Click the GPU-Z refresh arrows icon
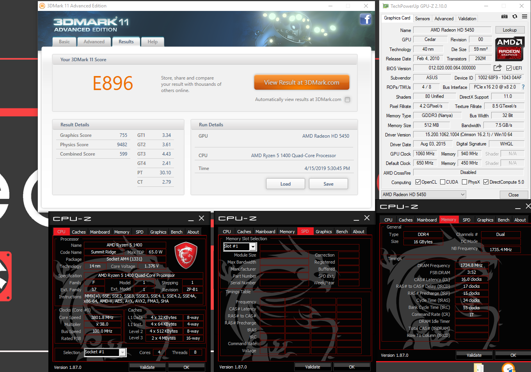 pos(515,16)
